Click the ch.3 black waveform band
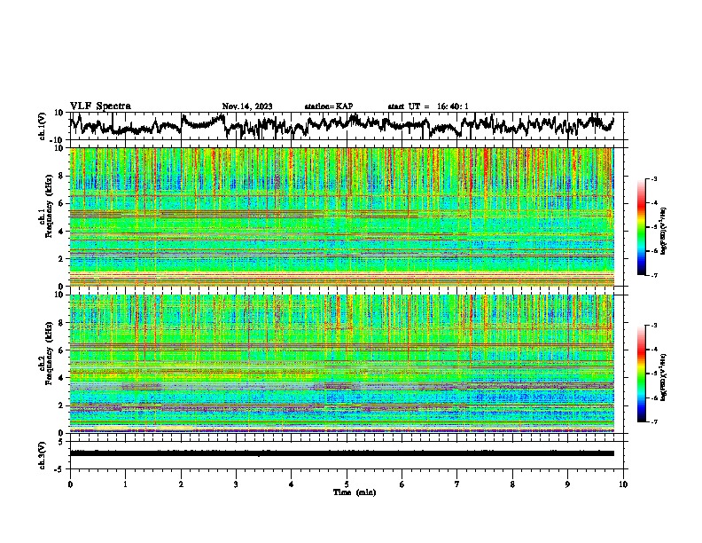Viewport: 702px width, 543px height. point(342,453)
